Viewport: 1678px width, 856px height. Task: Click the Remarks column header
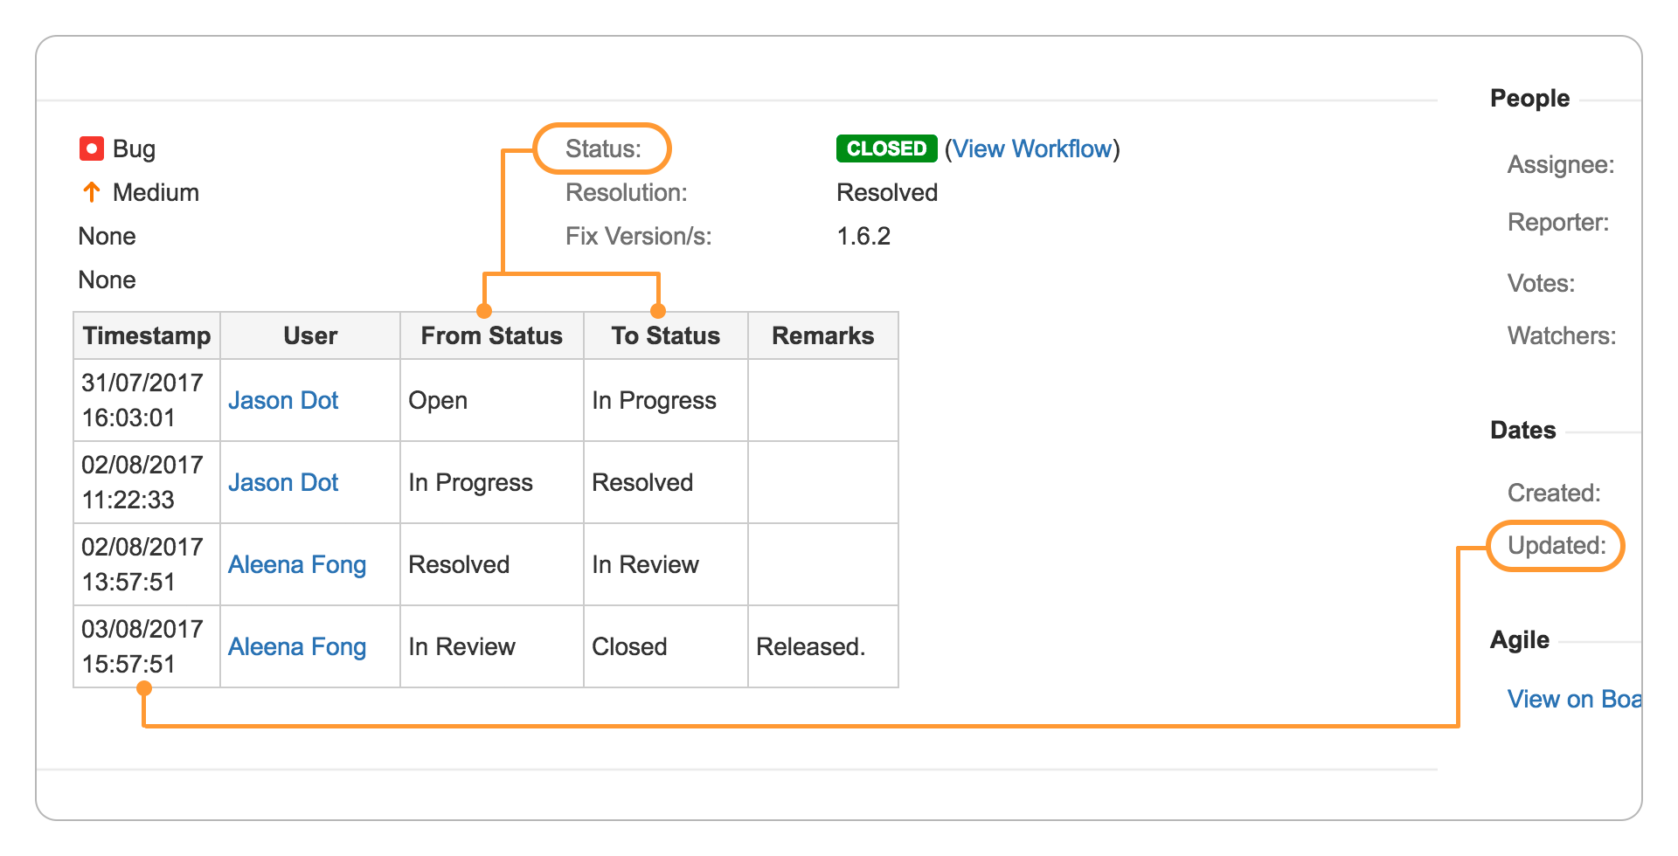tap(822, 335)
